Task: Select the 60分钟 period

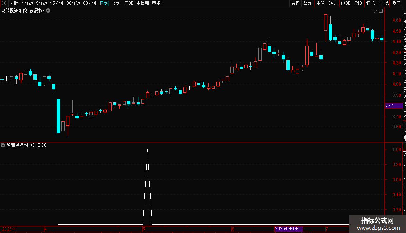Action: pos(90,3)
